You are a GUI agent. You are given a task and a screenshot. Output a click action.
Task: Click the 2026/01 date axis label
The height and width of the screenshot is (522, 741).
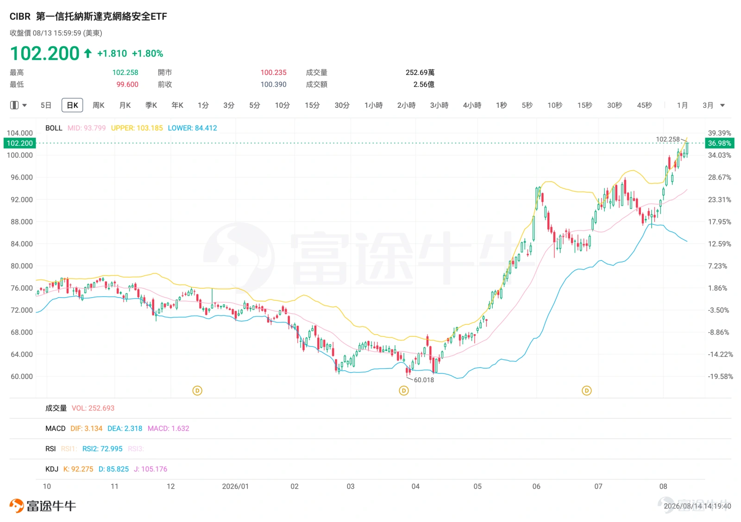tap(235, 486)
